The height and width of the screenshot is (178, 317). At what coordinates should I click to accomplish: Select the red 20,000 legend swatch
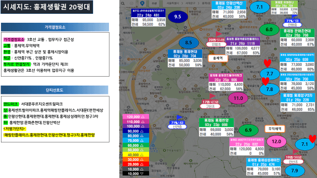coord(136,164)
